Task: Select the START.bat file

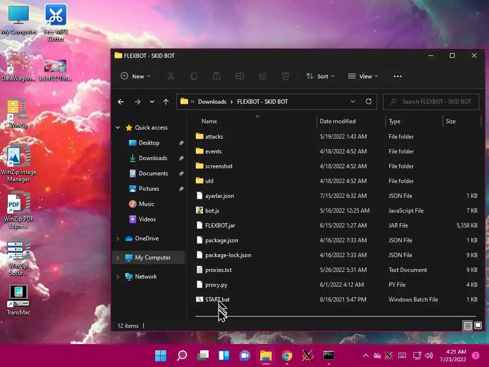Action: (336, 300)
